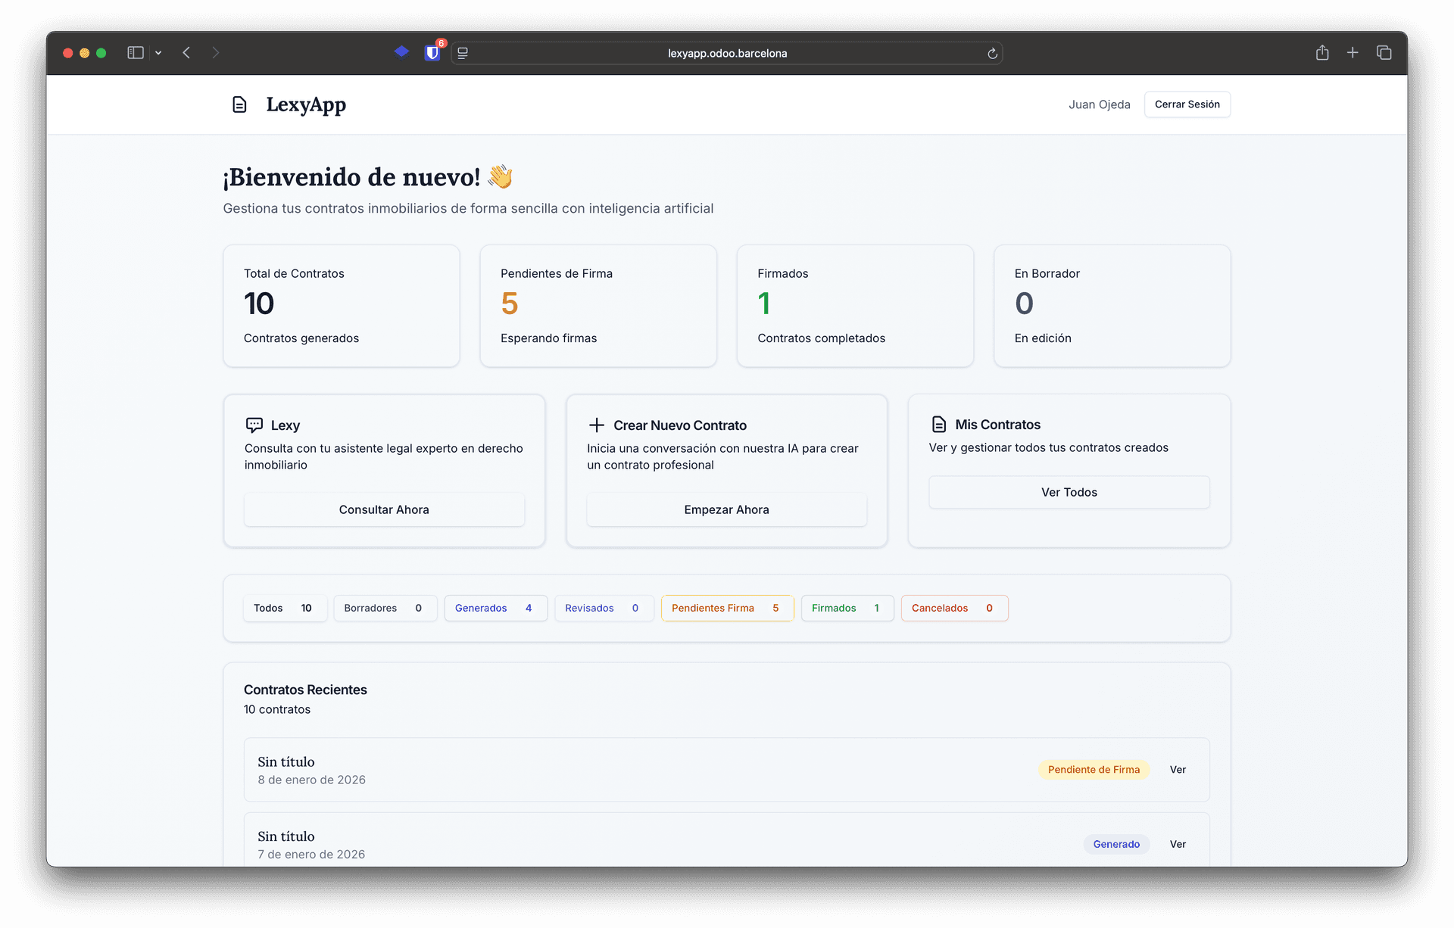Click the document icon next to Mis Contratos
The height and width of the screenshot is (928, 1454).
pos(939,425)
